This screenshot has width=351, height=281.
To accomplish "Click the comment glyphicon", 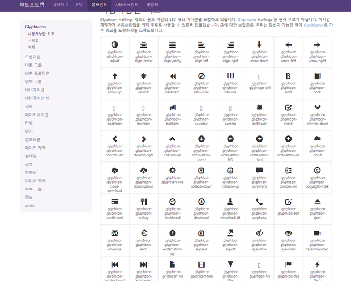I will [259, 171].
